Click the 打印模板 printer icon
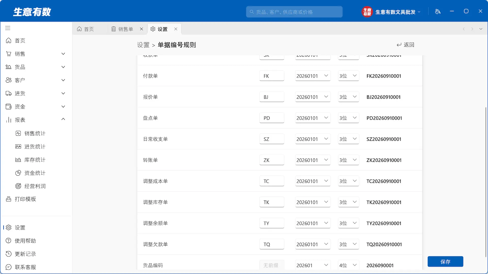Viewport: 488px width, 274px height. click(x=9, y=199)
